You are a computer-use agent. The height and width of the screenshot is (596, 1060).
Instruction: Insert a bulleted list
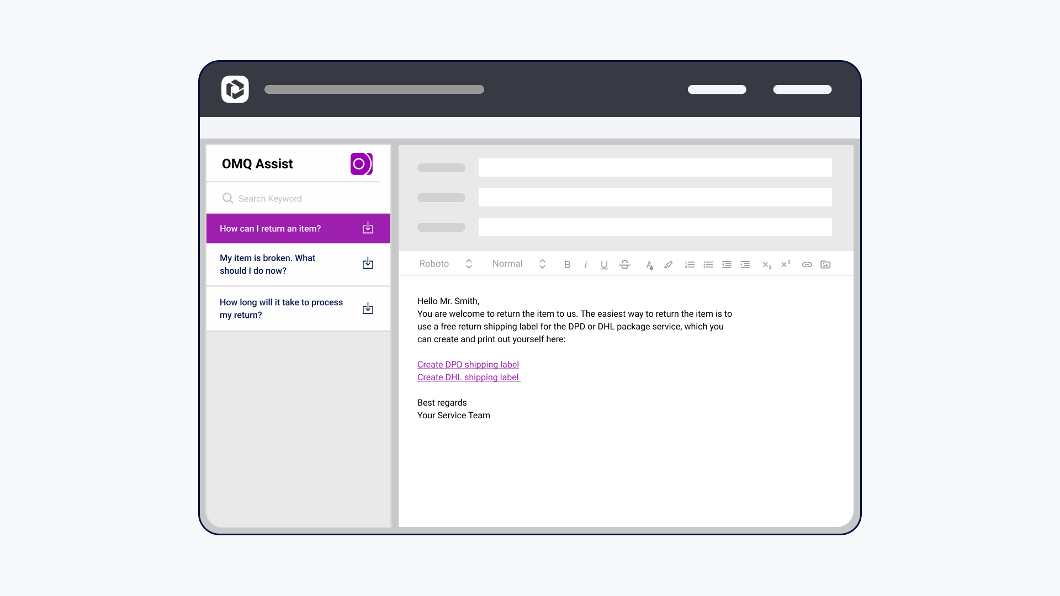708,264
